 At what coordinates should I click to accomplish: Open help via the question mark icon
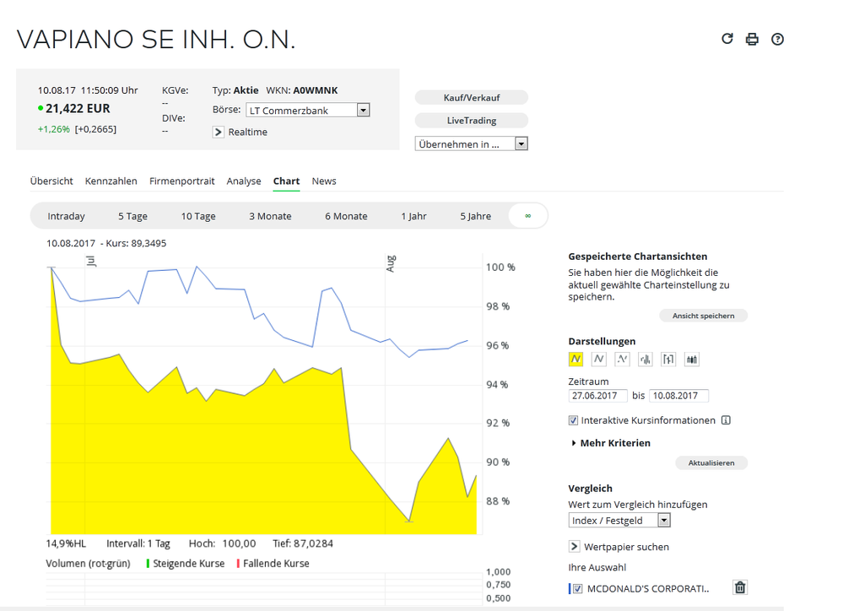coord(777,39)
